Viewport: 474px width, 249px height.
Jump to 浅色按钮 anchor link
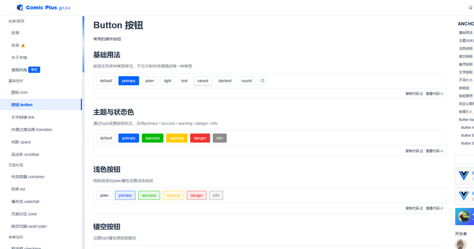(466, 48)
